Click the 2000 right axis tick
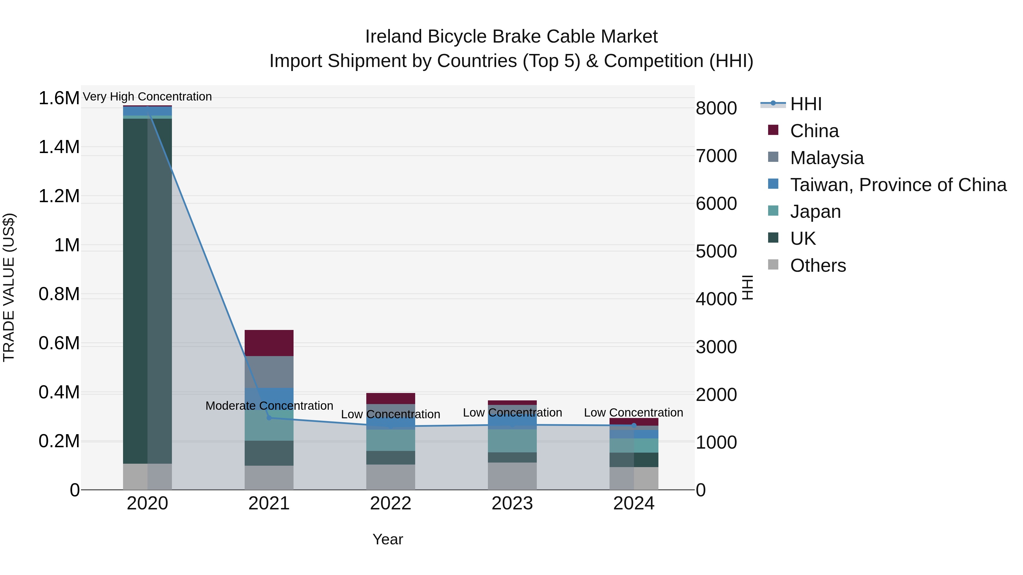Screen dimensions: 1023x575 tap(716, 394)
